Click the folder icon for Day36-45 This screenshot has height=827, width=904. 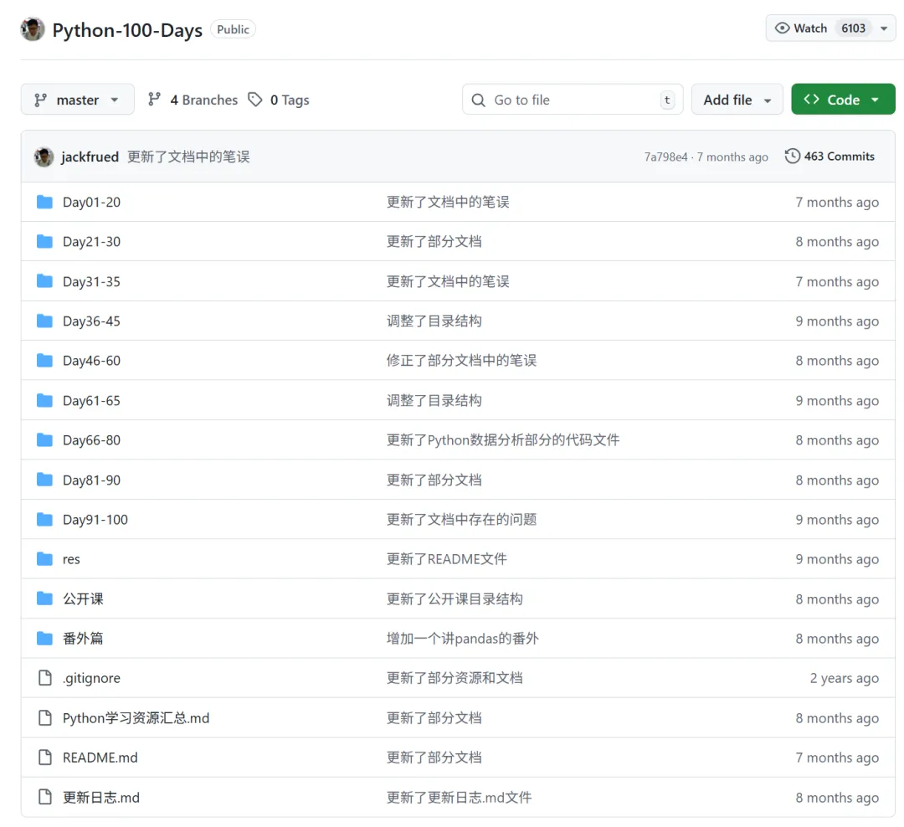click(44, 321)
